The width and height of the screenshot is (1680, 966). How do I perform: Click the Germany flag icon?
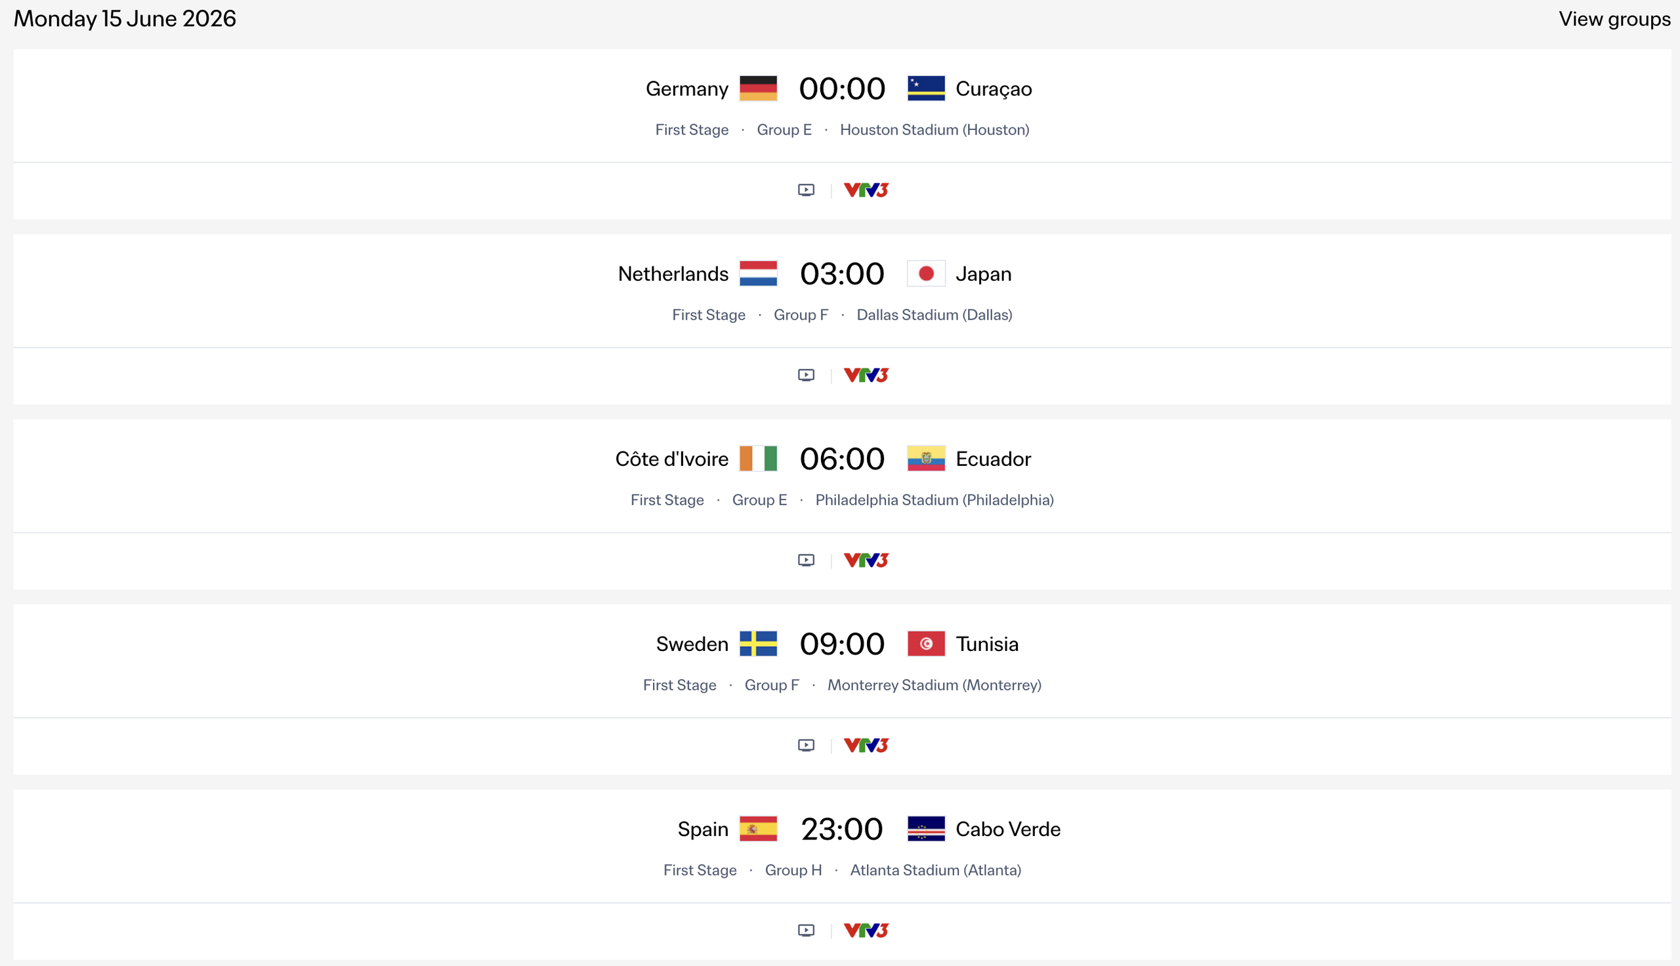758,87
